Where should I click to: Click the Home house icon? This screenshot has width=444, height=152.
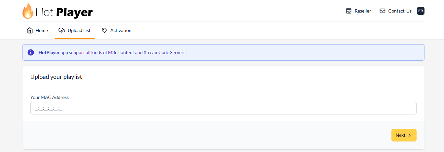click(x=30, y=30)
